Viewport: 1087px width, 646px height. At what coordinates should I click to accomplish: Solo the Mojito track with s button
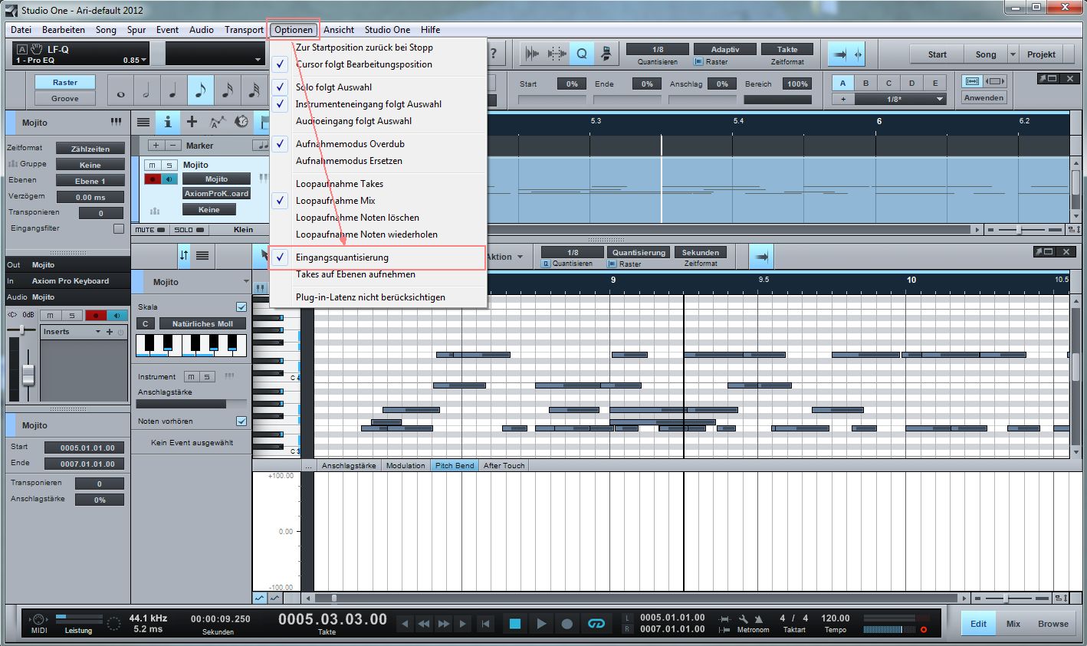[x=168, y=165]
